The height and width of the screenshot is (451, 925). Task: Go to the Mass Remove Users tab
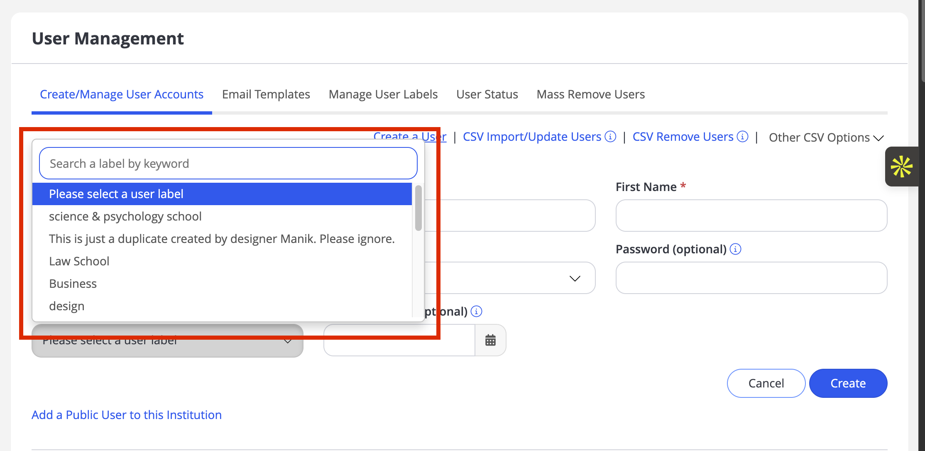pos(591,94)
